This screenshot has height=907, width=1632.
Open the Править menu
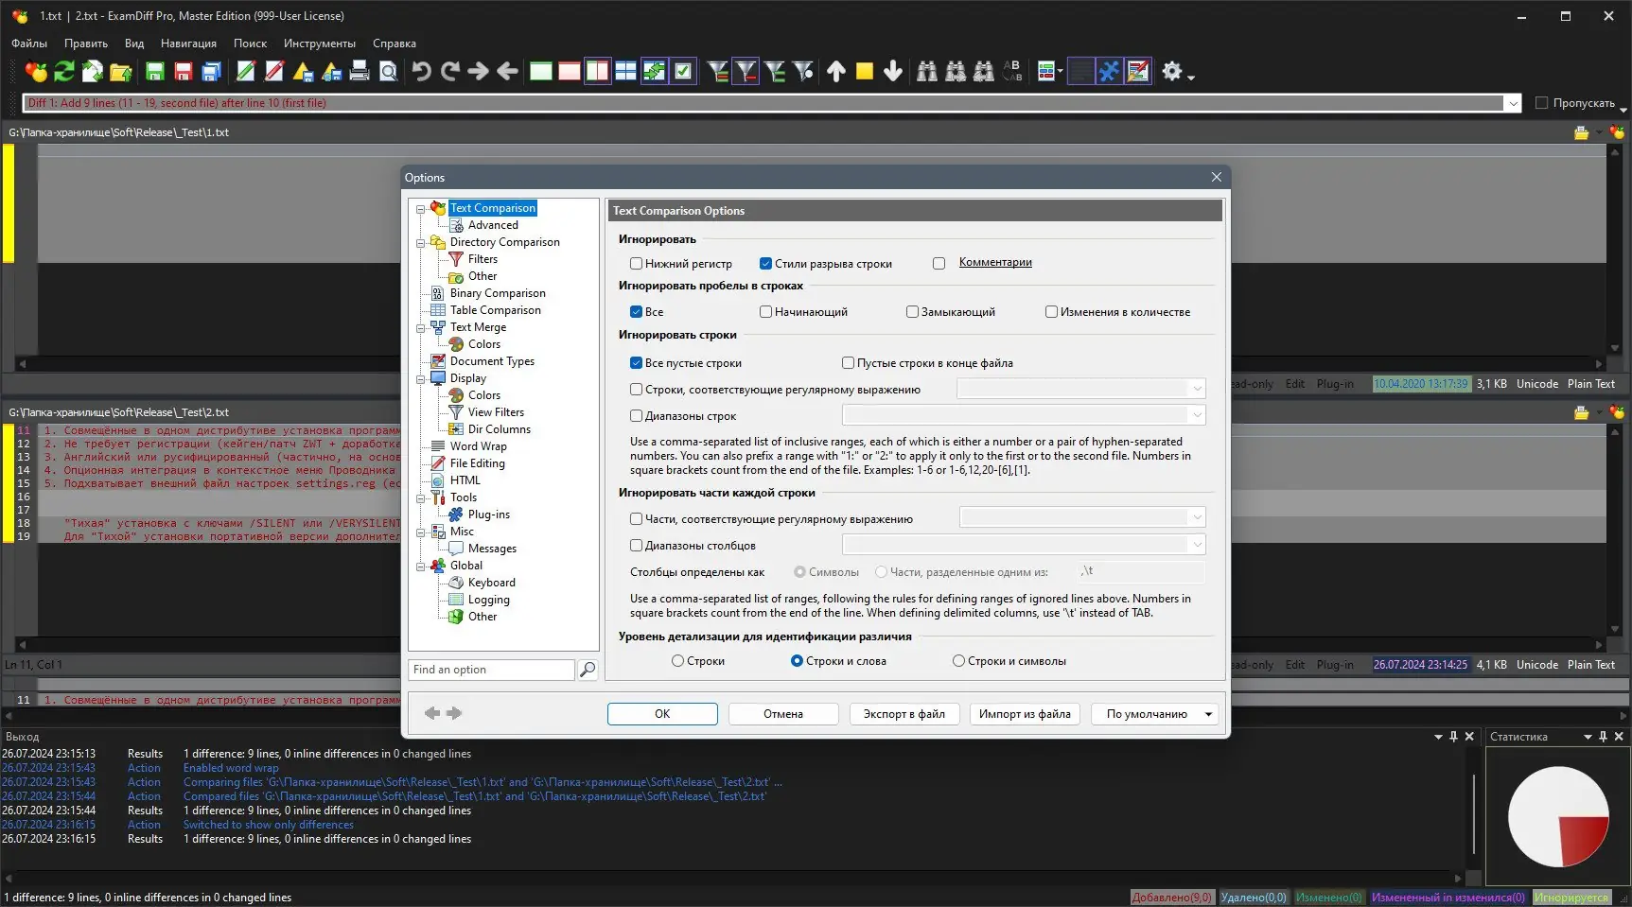(x=86, y=44)
